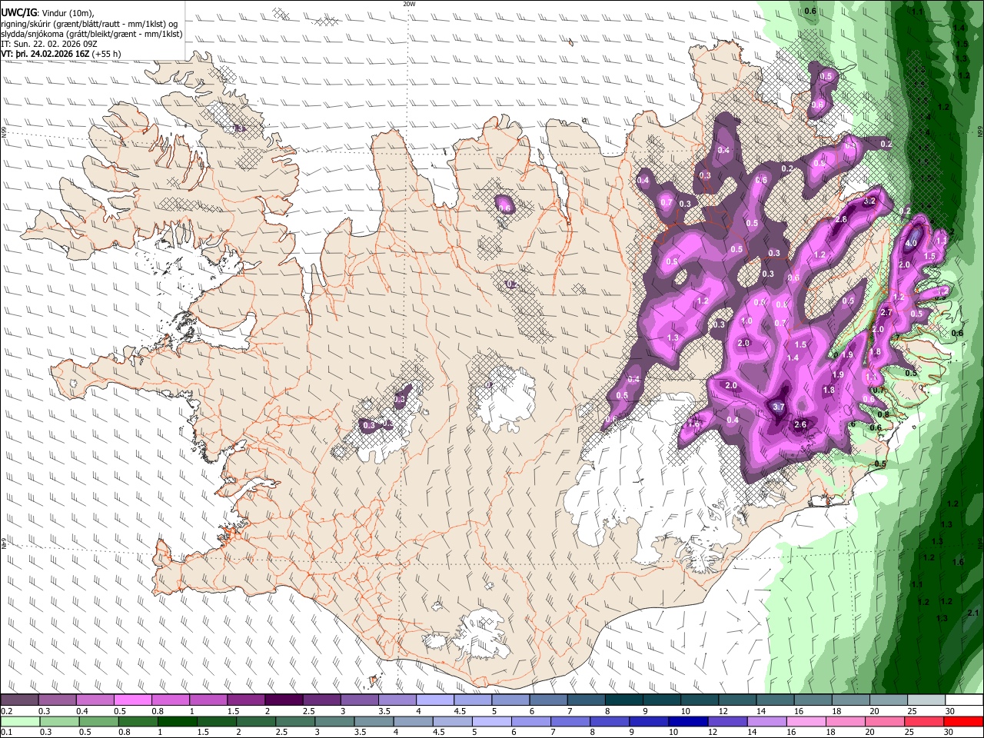Click the 3.7 snowfall value on the map

(x=778, y=407)
